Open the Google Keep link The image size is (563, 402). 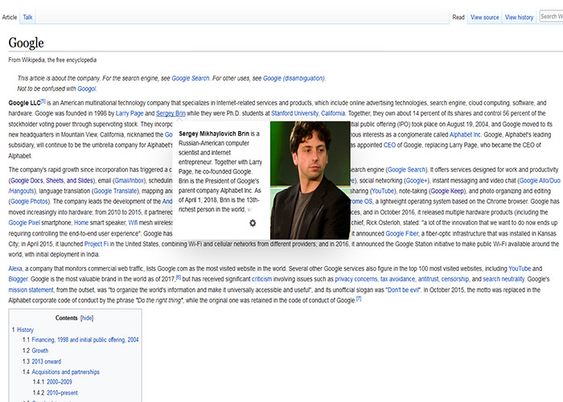pyautogui.click(x=447, y=191)
